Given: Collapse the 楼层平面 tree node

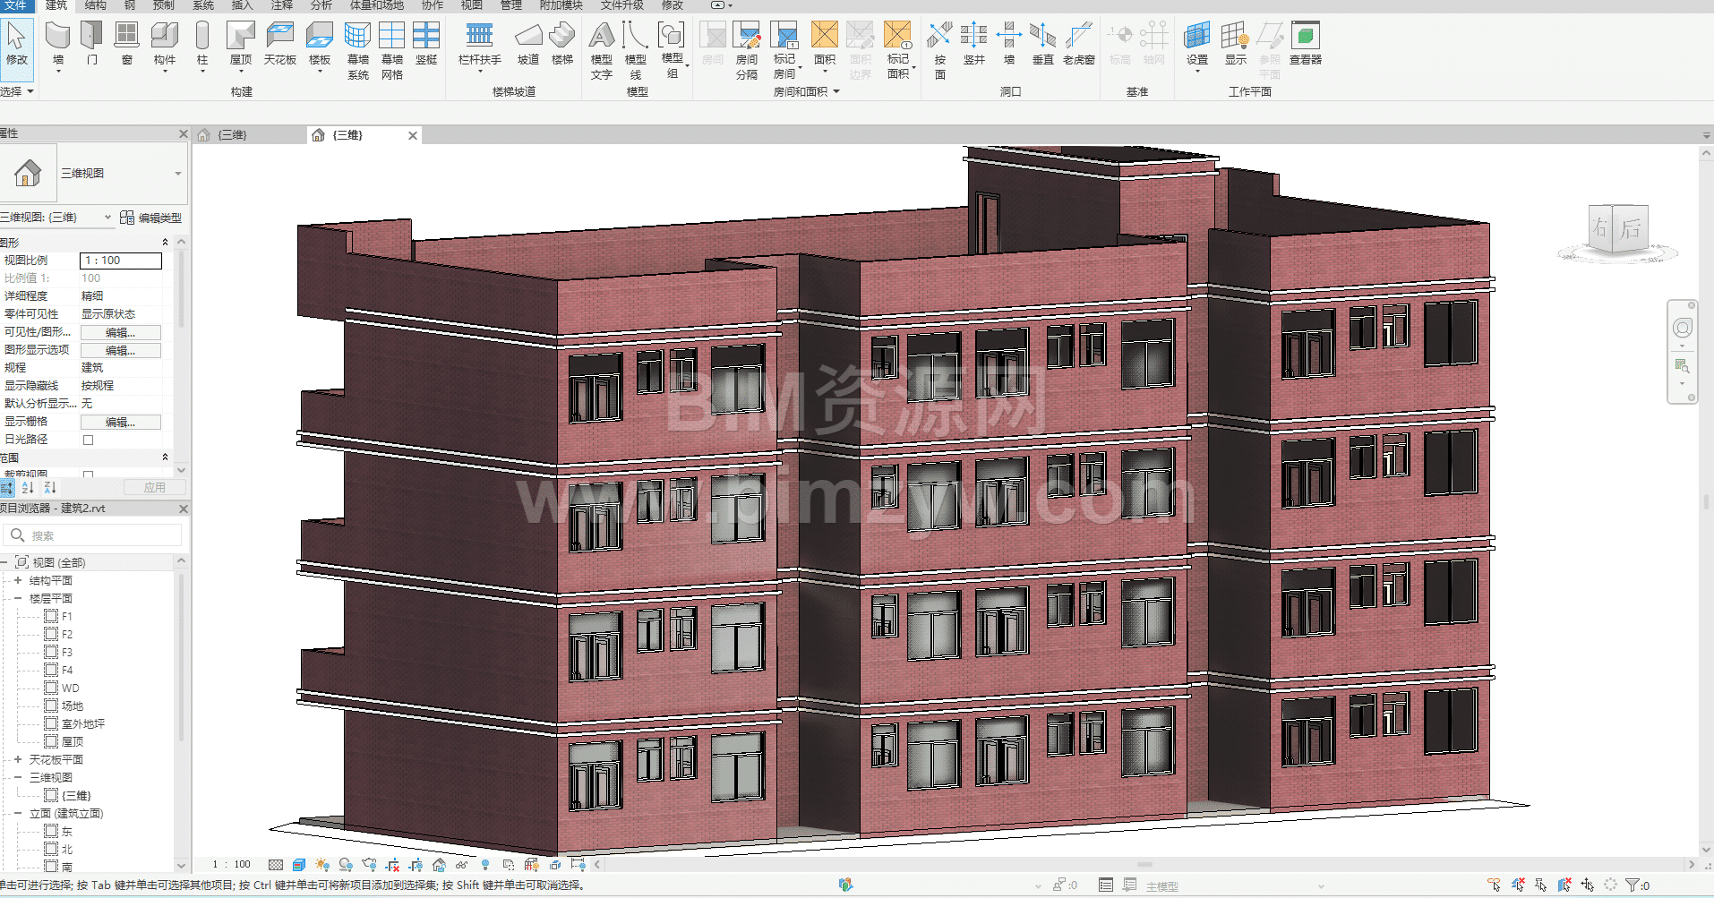Looking at the screenshot, I should point(18,598).
